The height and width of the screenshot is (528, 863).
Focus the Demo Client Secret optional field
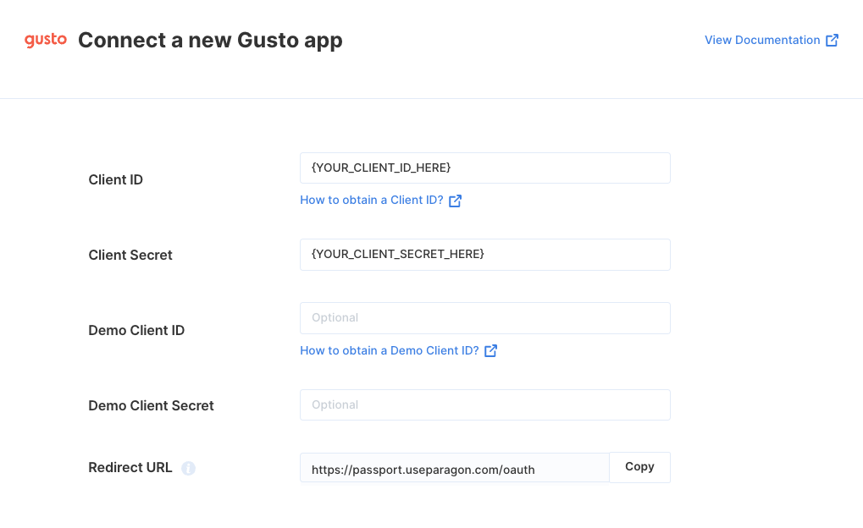click(485, 404)
